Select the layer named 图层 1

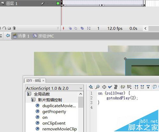pos(12,3)
